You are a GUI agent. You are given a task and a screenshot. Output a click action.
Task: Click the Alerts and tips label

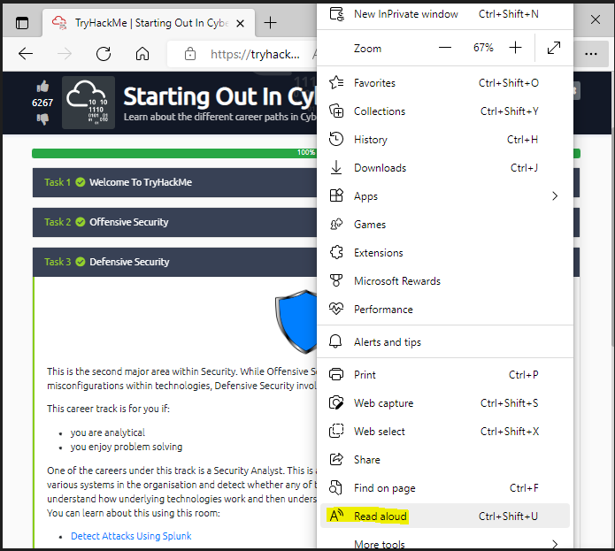tap(388, 342)
